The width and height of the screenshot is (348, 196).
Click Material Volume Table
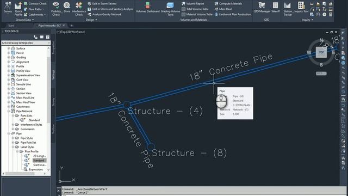197,15
